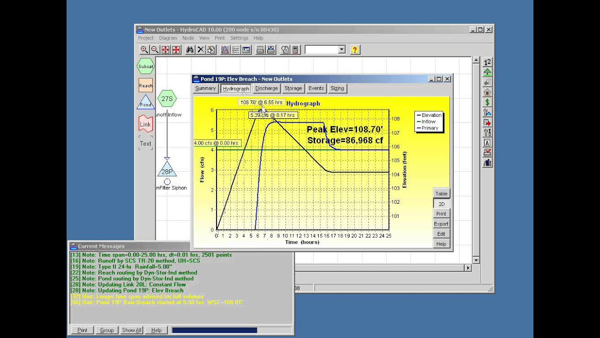Select the 27S subcatchment node in diagram
The height and width of the screenshot is (338, 600).
click(x=167, y=99)
